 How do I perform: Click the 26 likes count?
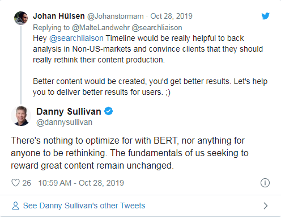coord(27,183)
